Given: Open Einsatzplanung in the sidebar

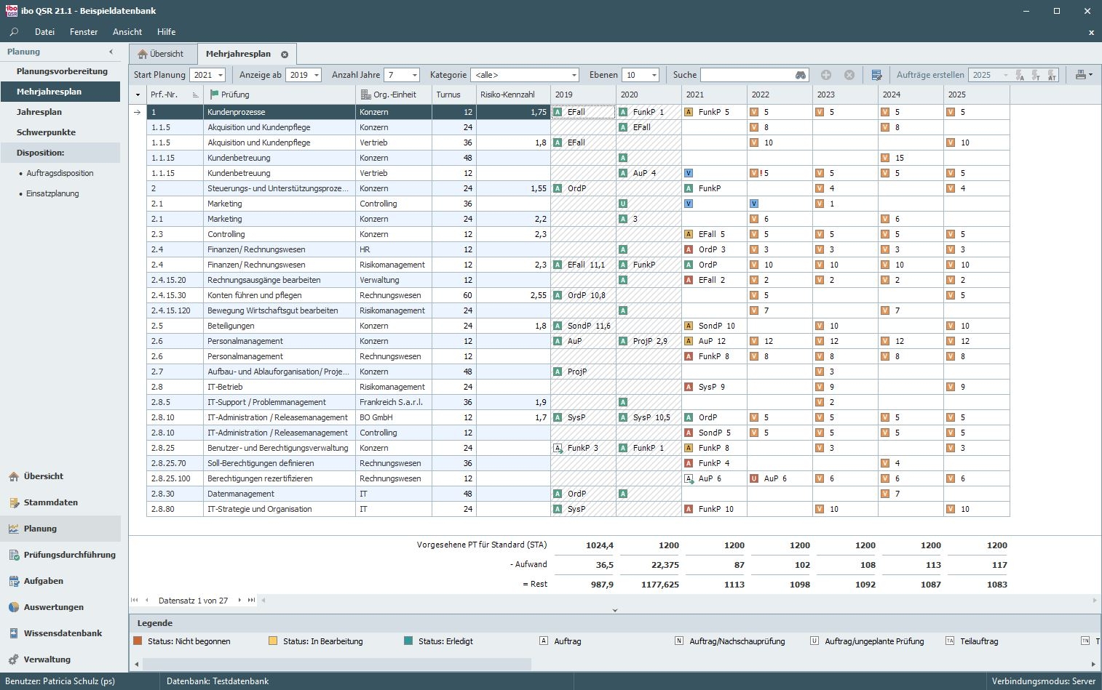Looking at the screenshot, I should (52, 193).
